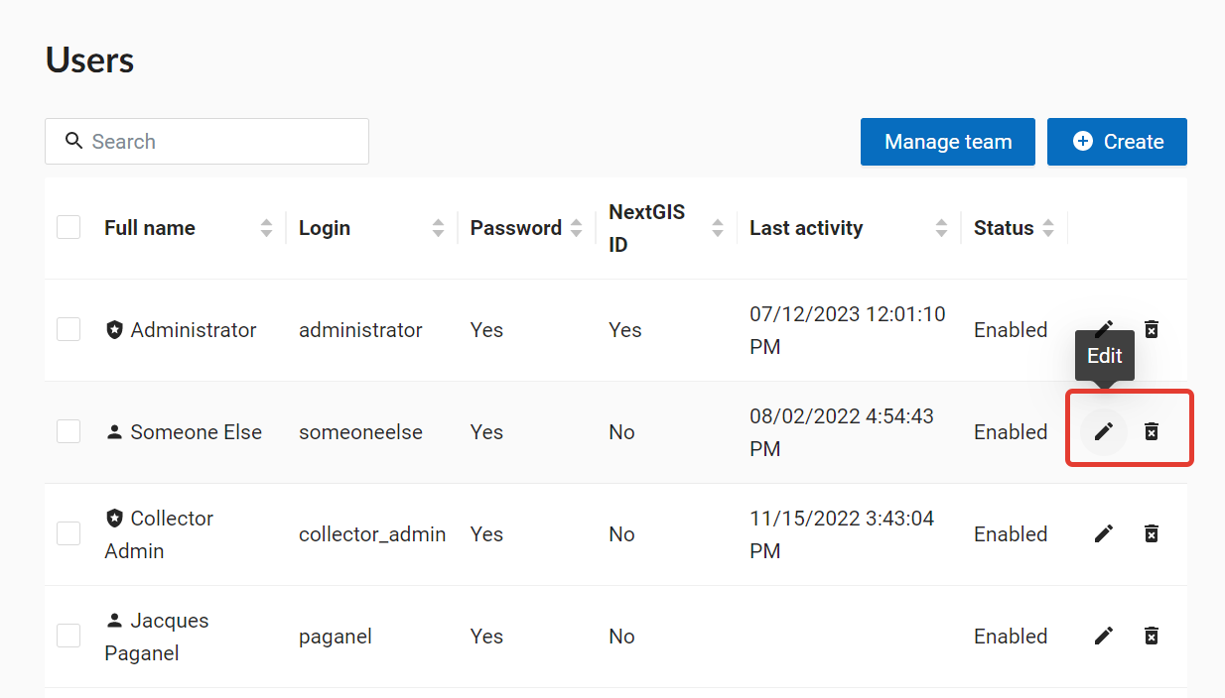
Task: Check the Jacques Paganel row checkbox
Action: click(68, 636)
